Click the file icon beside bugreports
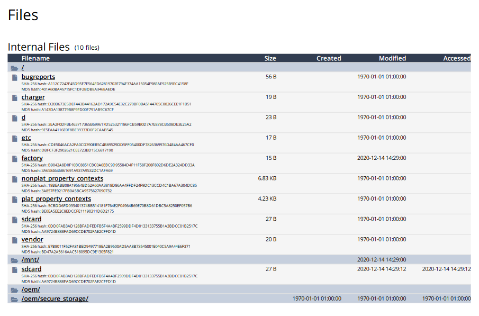479x316 pixels. tap(15, 77)
